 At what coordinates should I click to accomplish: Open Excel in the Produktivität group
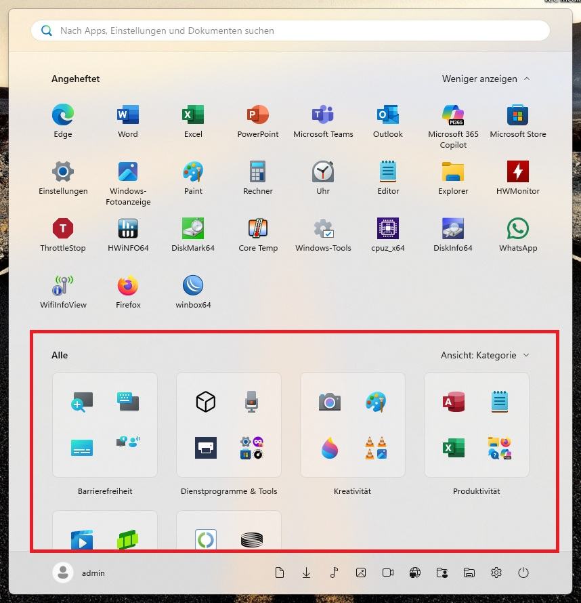pos(454,448)
